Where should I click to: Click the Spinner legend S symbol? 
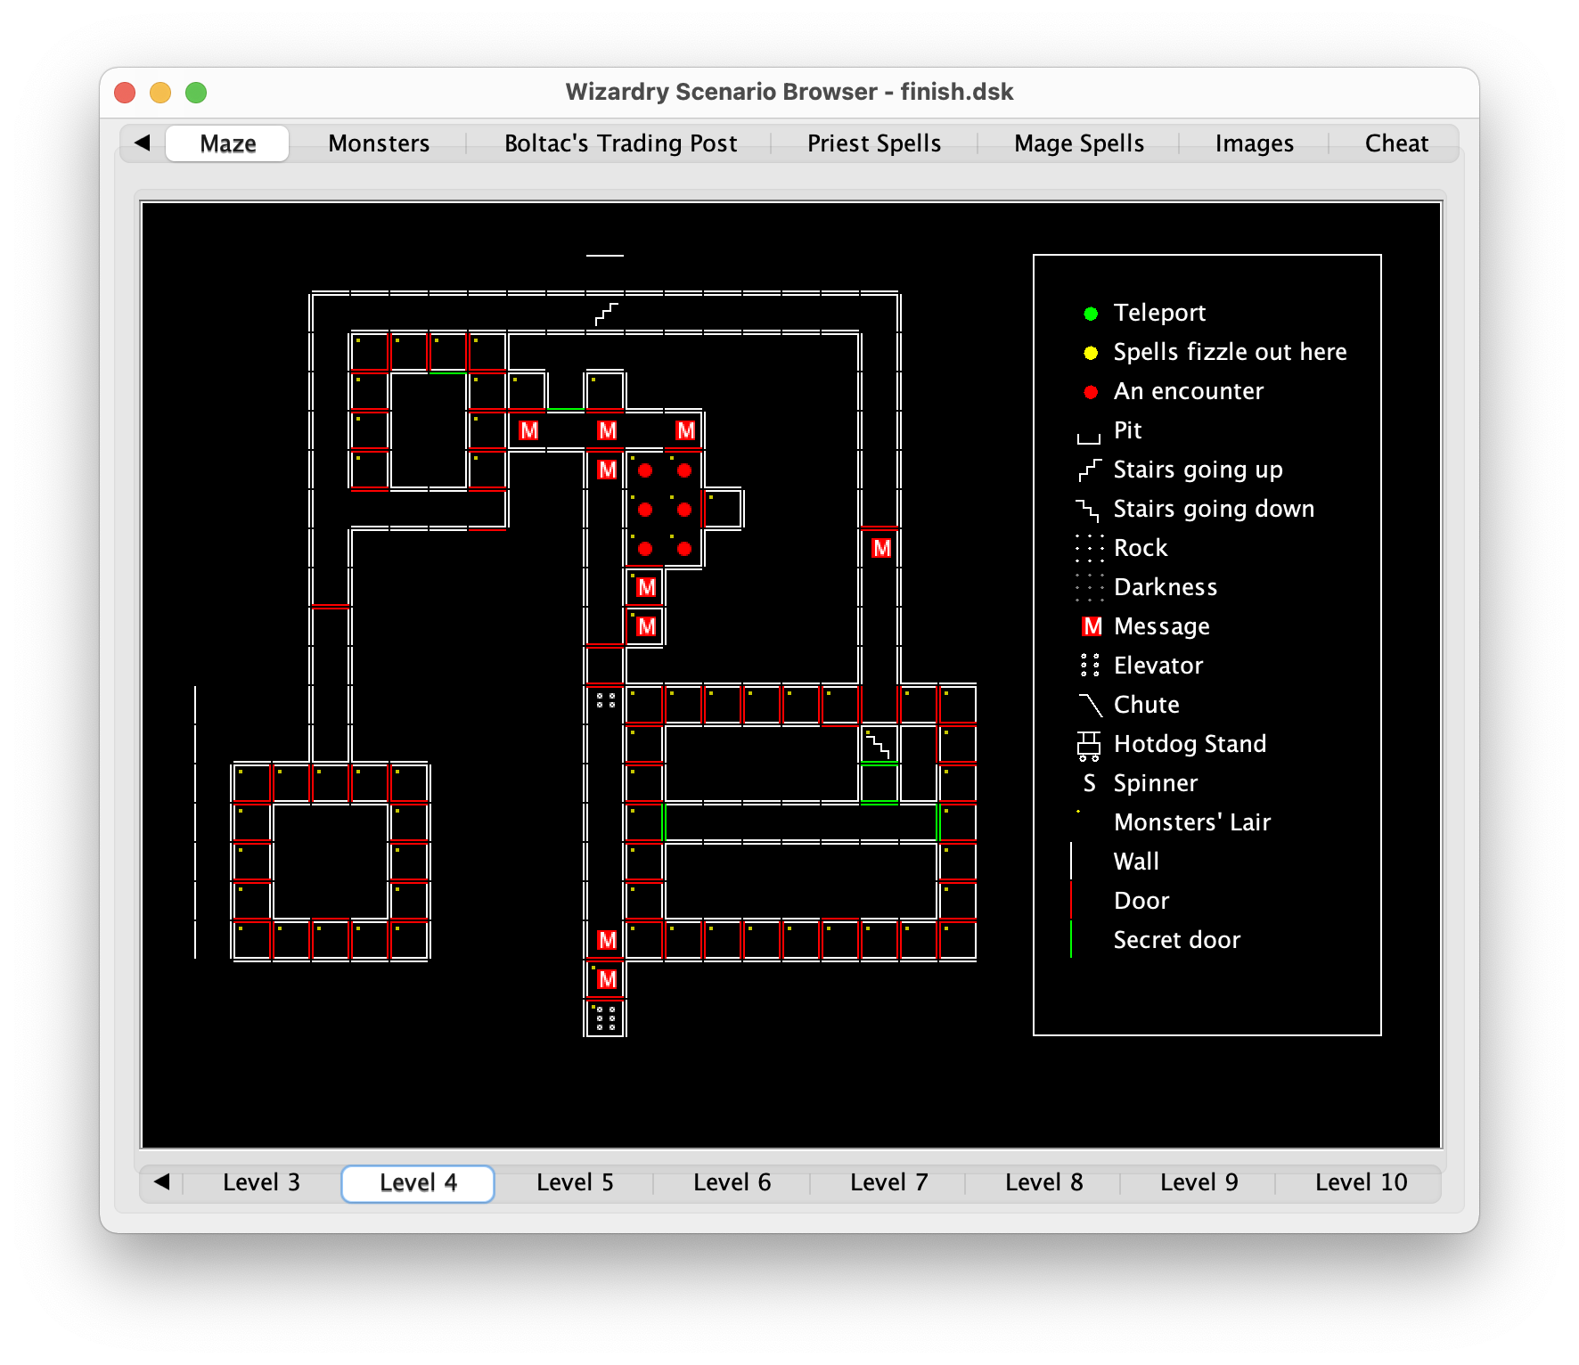1089,783
